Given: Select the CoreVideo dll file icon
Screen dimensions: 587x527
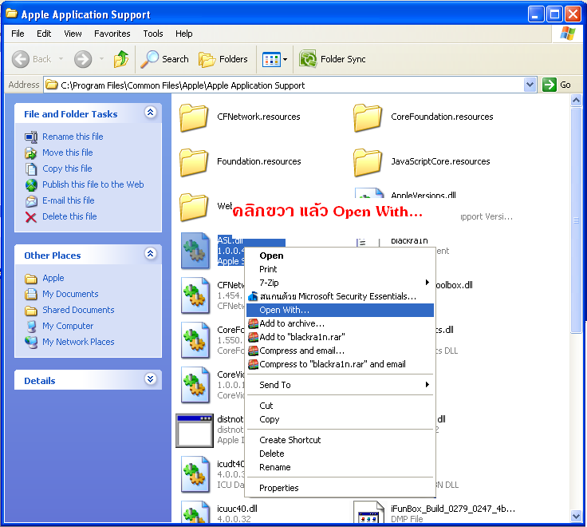Looking at the screenshot, I should [195, 385].
